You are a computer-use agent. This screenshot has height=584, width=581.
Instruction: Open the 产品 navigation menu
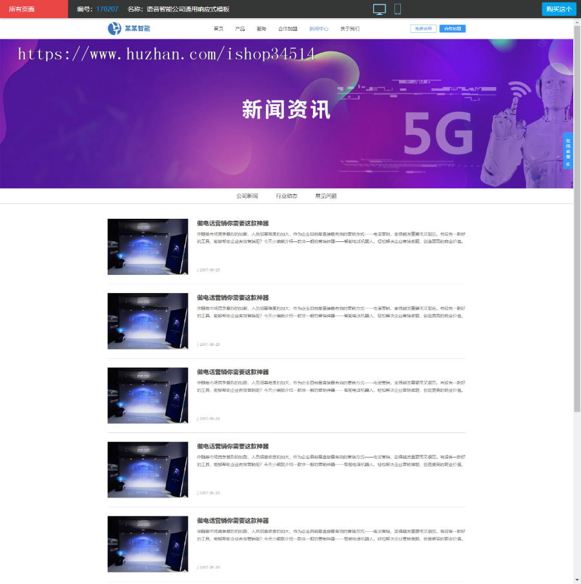click(240, 28)
